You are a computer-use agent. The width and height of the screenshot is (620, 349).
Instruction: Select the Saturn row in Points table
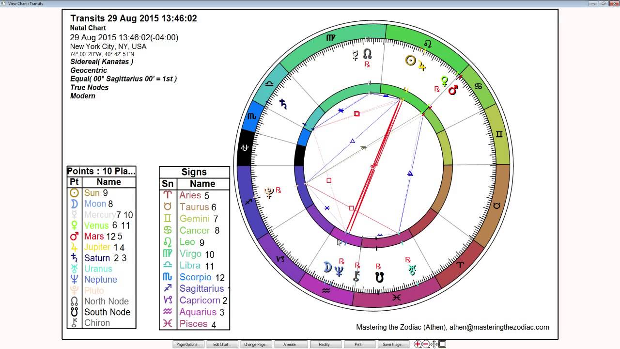[101, 258]
